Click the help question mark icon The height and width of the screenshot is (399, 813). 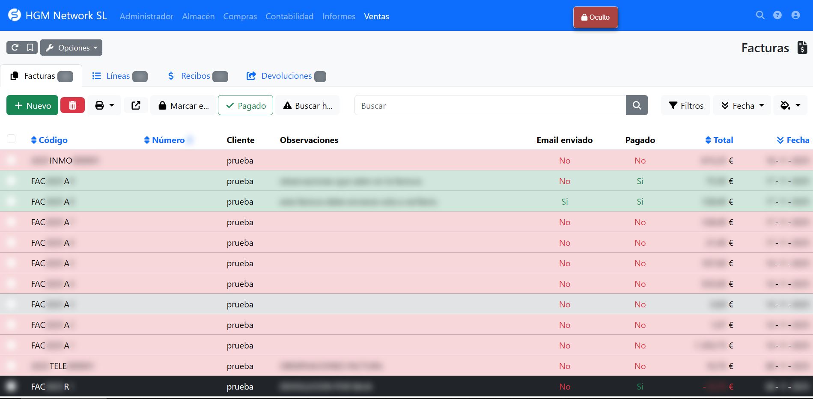pos(777,15)
